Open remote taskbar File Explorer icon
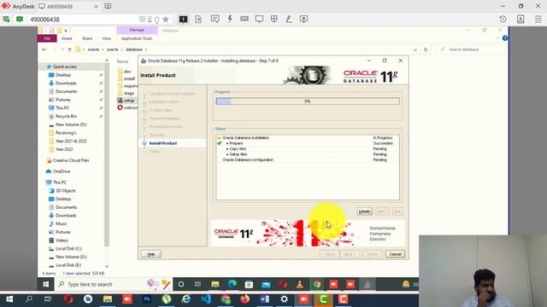The width and height of the screenshot is (547, 307). pos(215,284)
